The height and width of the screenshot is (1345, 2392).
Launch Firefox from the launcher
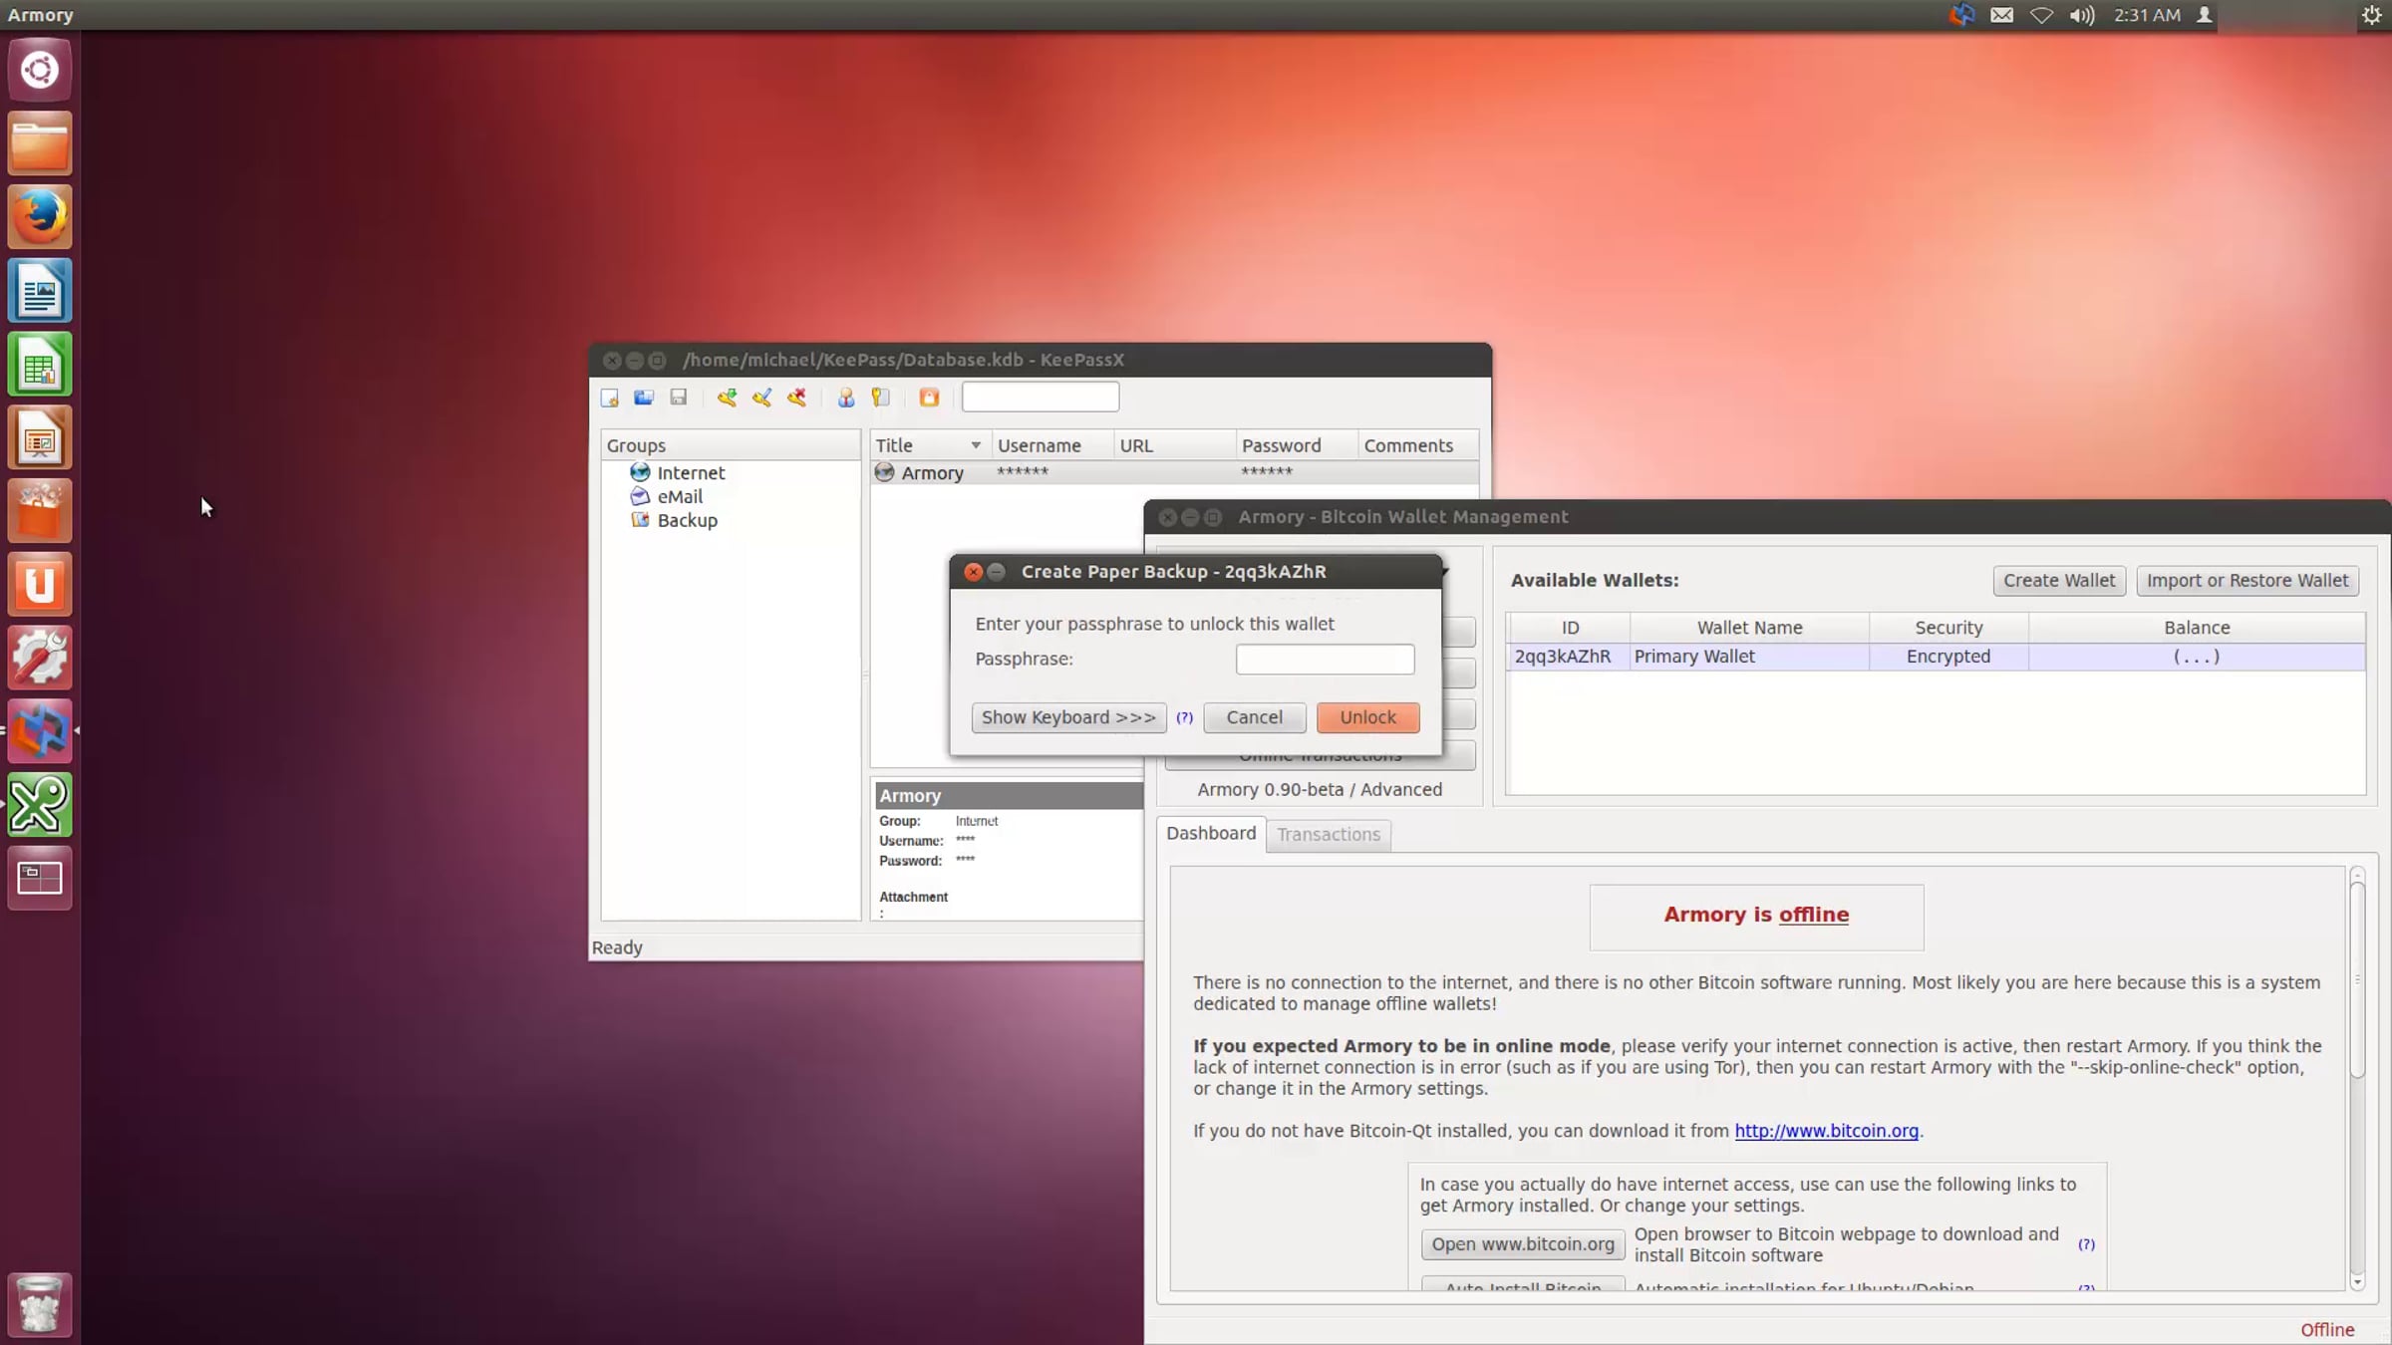click(x=40, y=216)
